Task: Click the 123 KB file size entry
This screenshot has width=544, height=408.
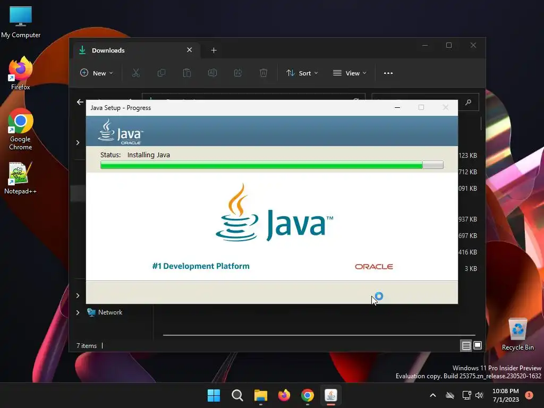Action: tap(467, 156)
